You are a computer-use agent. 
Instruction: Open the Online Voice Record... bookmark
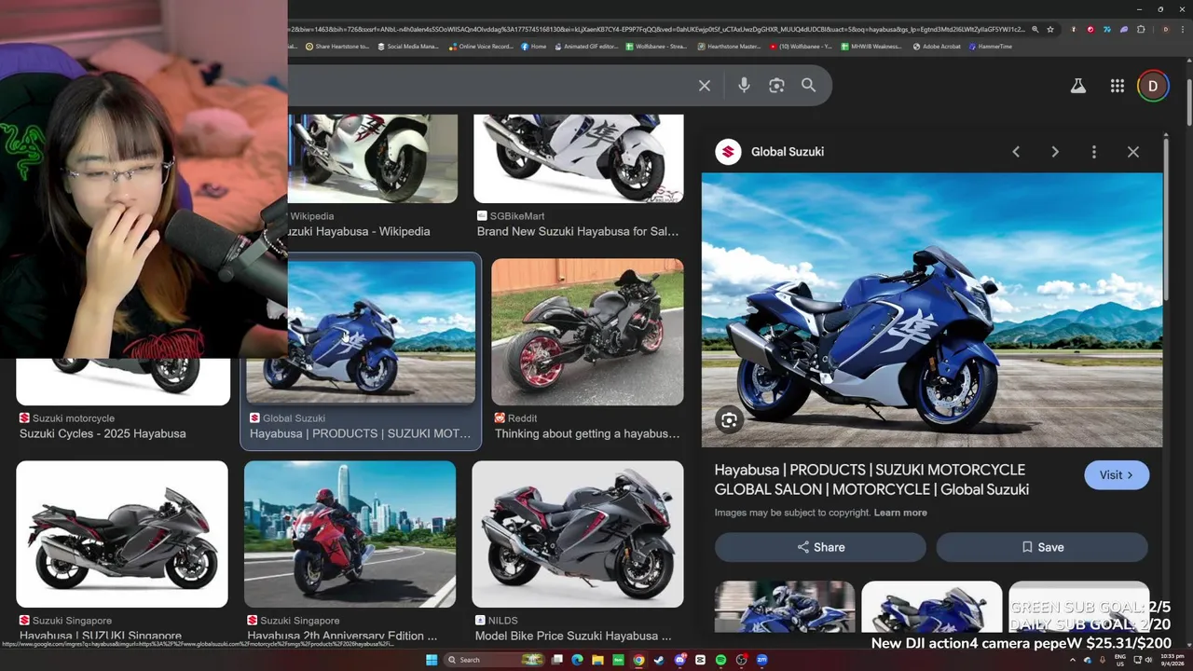point(481,47)
